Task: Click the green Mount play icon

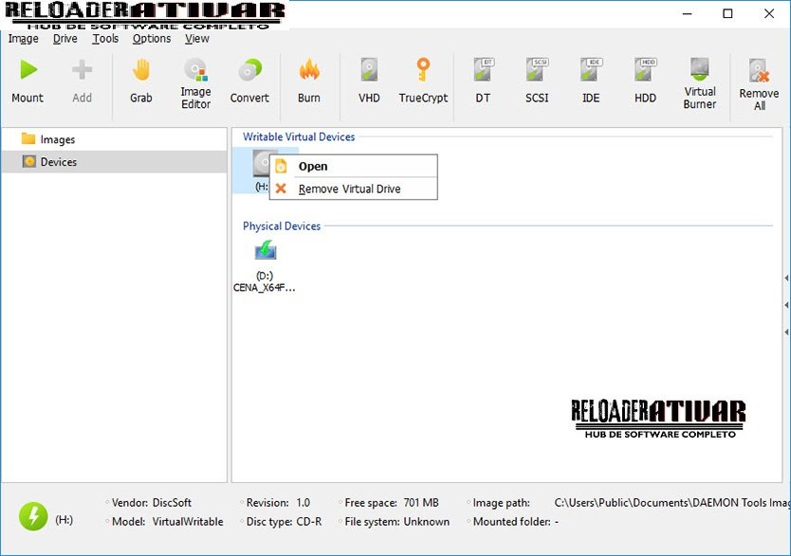Action: tap(28, 69)
